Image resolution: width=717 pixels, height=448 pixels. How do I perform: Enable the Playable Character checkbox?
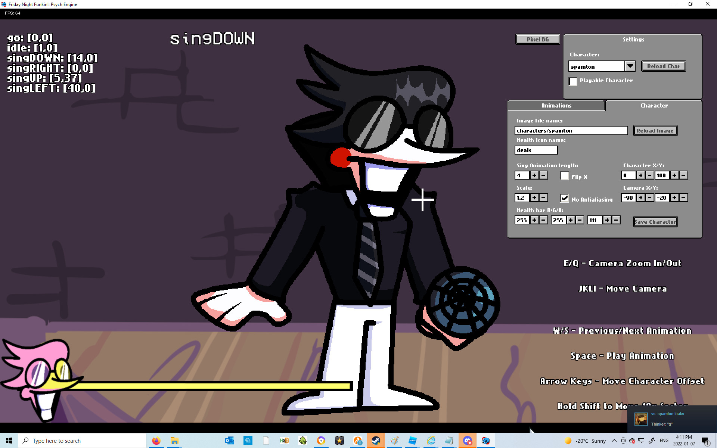tap(573, 81)
